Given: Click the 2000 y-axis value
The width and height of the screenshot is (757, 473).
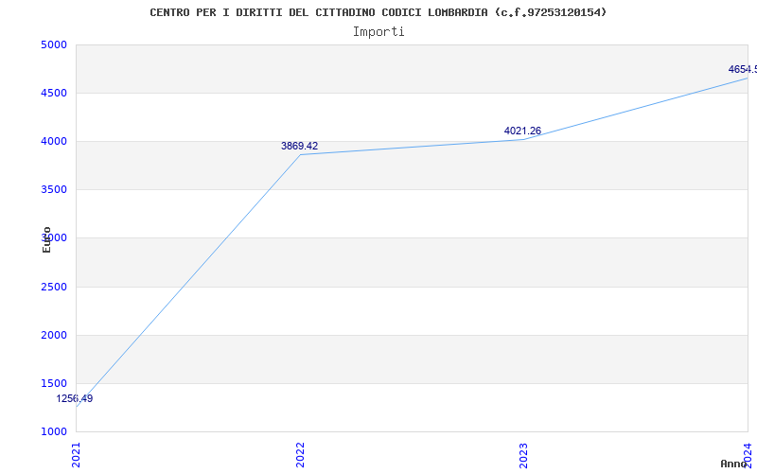Looking at the screenshot, I should (54, 336).
